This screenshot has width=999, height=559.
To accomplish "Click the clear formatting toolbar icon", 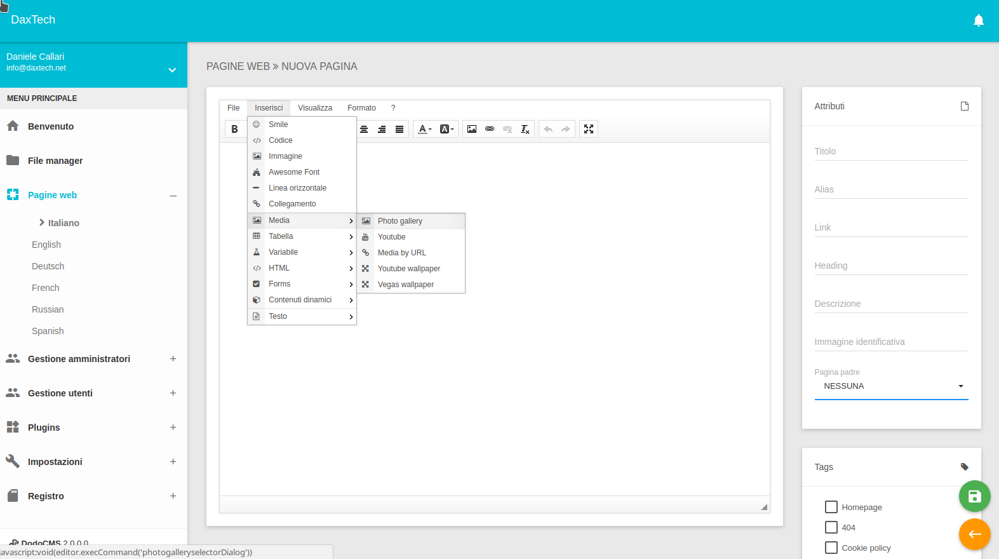I will pyautogui.click(x=525, y=129).
